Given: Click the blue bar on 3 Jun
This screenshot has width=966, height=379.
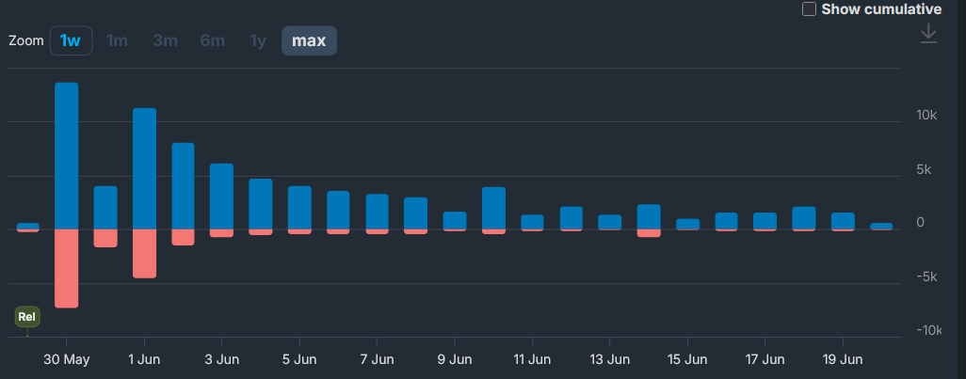Looking at the screenshot, I should tap(222, 197).
